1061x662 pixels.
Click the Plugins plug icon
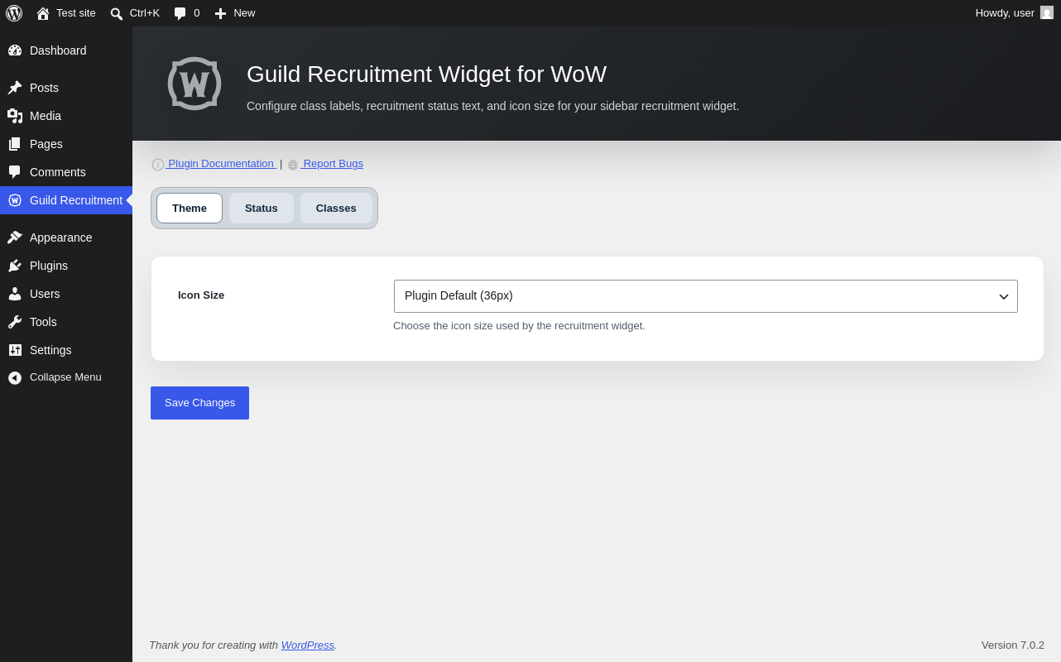pos(15,266)
